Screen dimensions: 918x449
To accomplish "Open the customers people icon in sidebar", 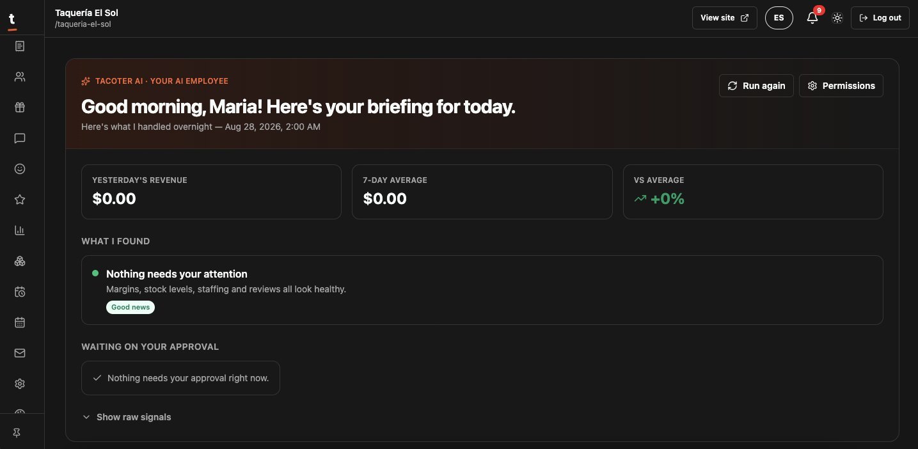I will 20,77.
